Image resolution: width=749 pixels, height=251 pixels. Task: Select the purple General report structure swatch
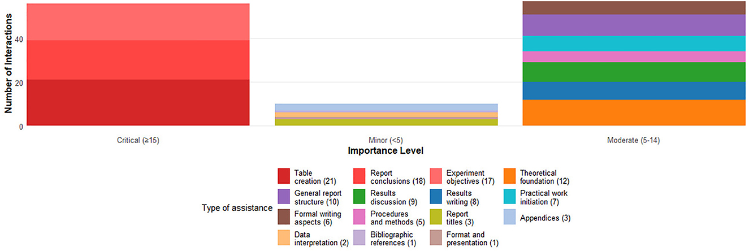coord(284,197)
